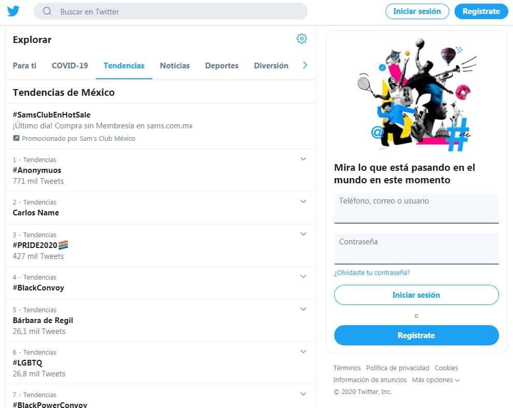Image resolution: width=513 pixels, height=408 pixels.
Task: Click the Teléfono, correo o usuario field
Action: pos(416,208)
